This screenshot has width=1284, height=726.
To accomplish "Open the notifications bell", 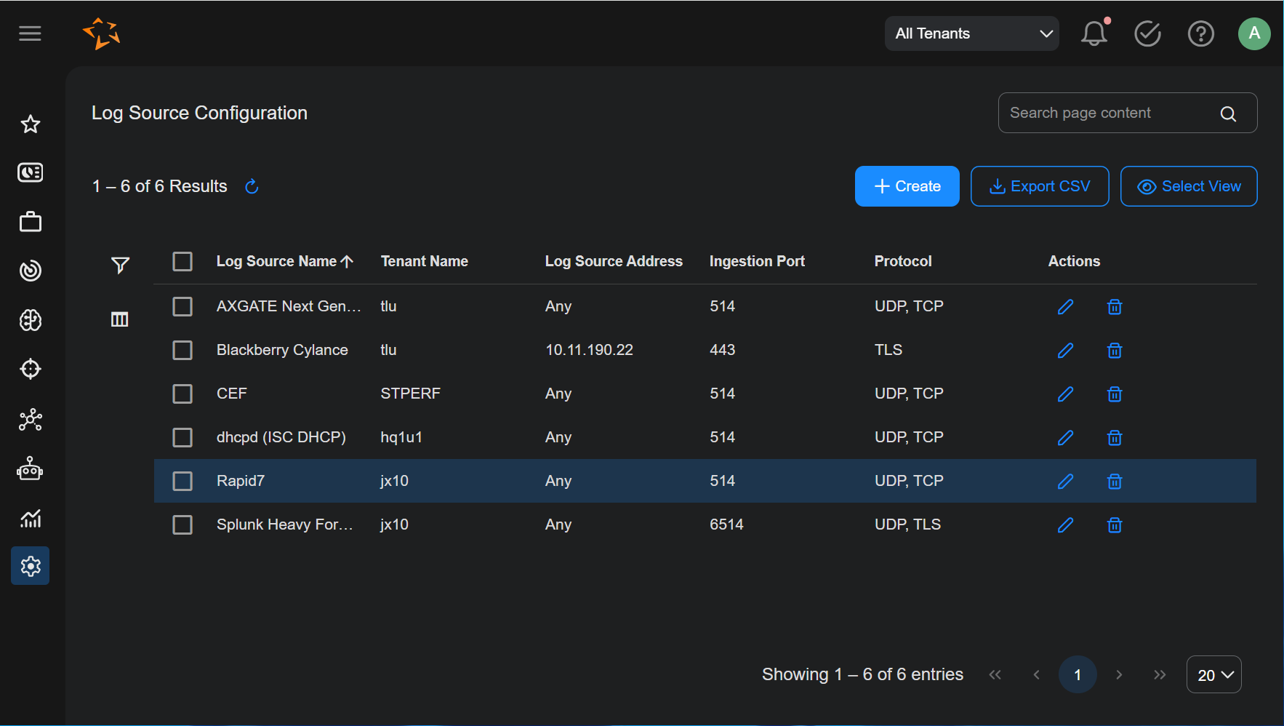I will (1094, 33).
